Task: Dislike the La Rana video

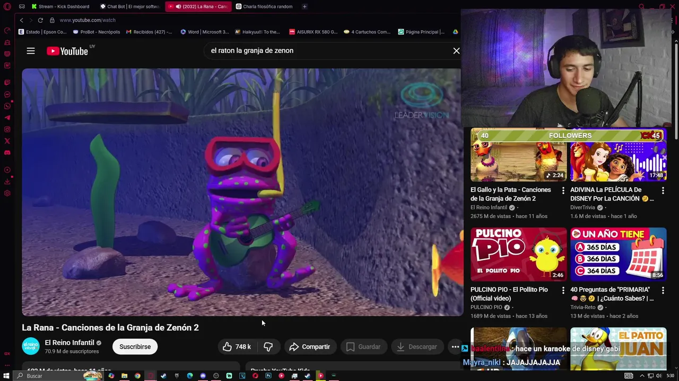Action: pos(268,347)
